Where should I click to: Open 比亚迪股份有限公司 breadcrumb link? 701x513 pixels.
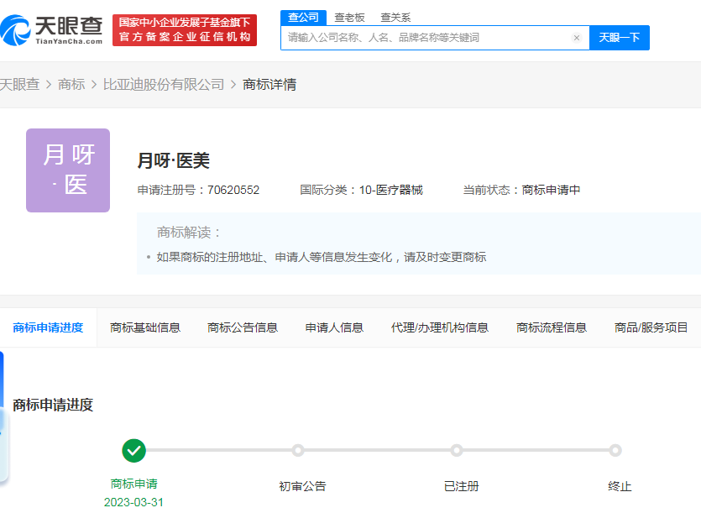(164, 84)
